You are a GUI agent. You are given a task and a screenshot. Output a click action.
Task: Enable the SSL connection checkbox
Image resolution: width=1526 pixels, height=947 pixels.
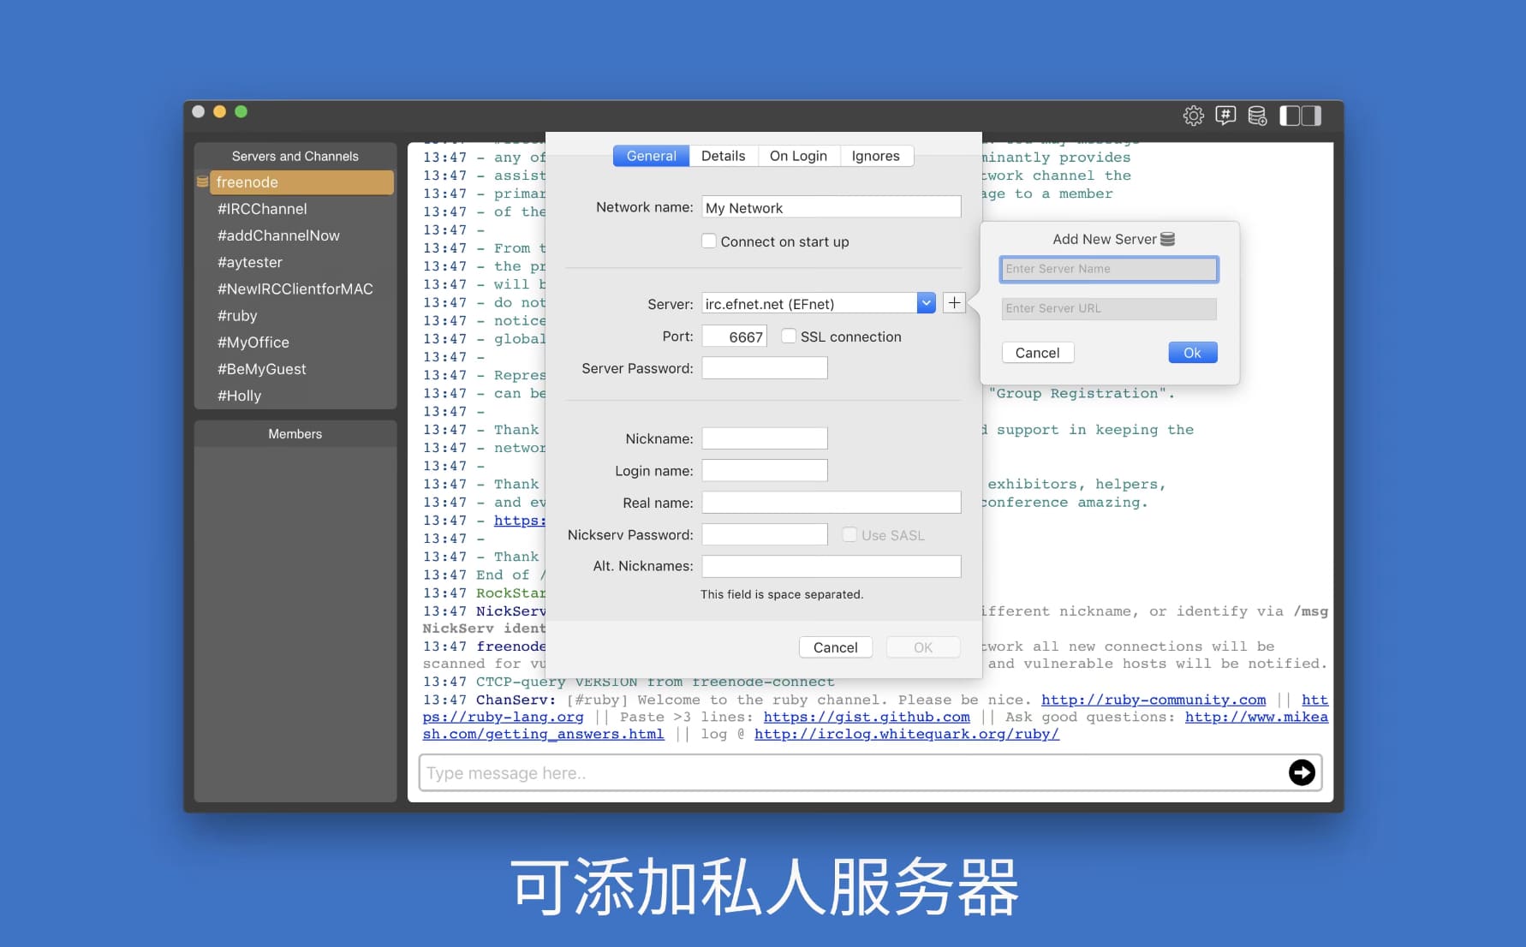789,337
